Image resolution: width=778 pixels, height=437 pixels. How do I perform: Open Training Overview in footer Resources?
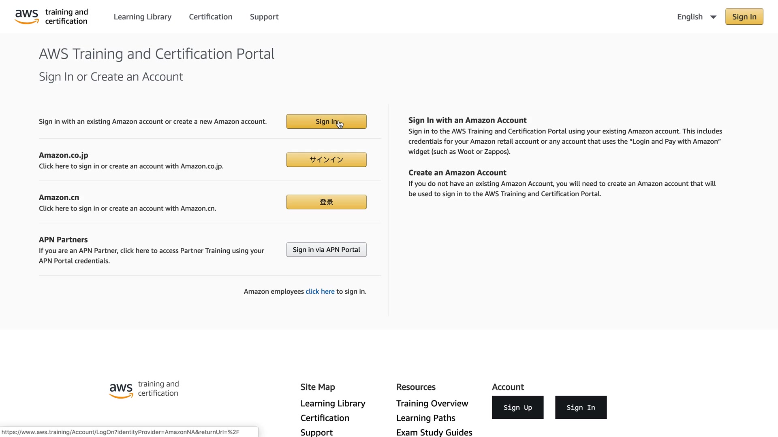(x=432, y=403)
